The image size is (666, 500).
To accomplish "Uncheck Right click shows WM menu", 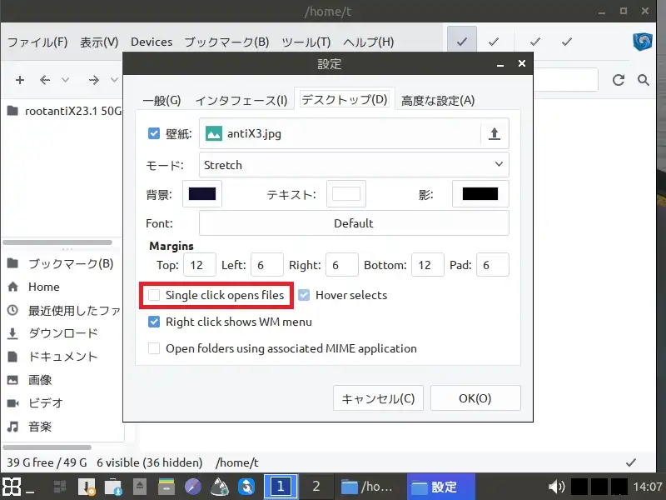I will (x=154, y=322).
